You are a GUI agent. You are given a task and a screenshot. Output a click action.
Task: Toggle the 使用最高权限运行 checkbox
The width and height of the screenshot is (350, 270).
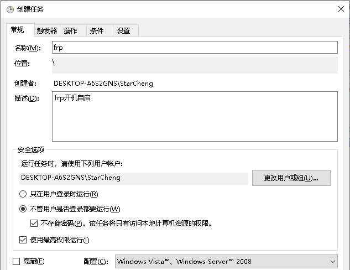point(23,240)
